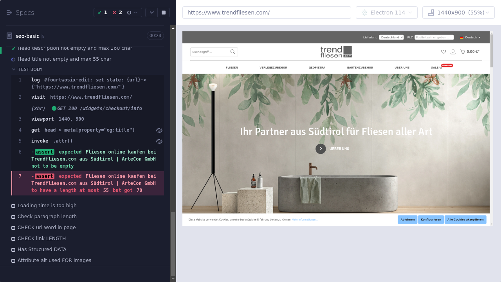Click the Konfigurieren cookie button

(x=431, y=220)
